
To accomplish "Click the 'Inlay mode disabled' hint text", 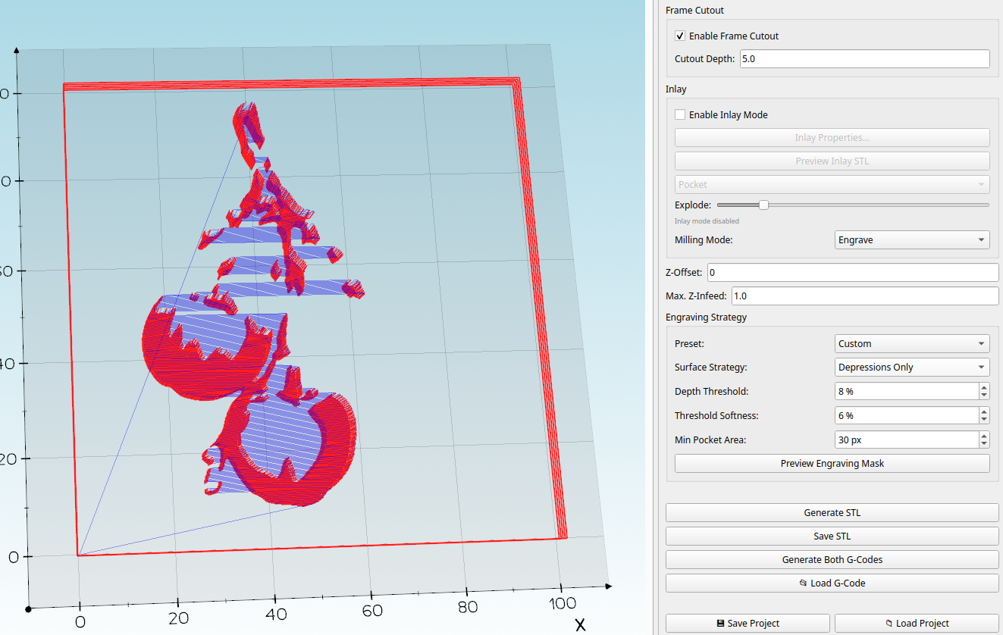I will coord(707,221).
